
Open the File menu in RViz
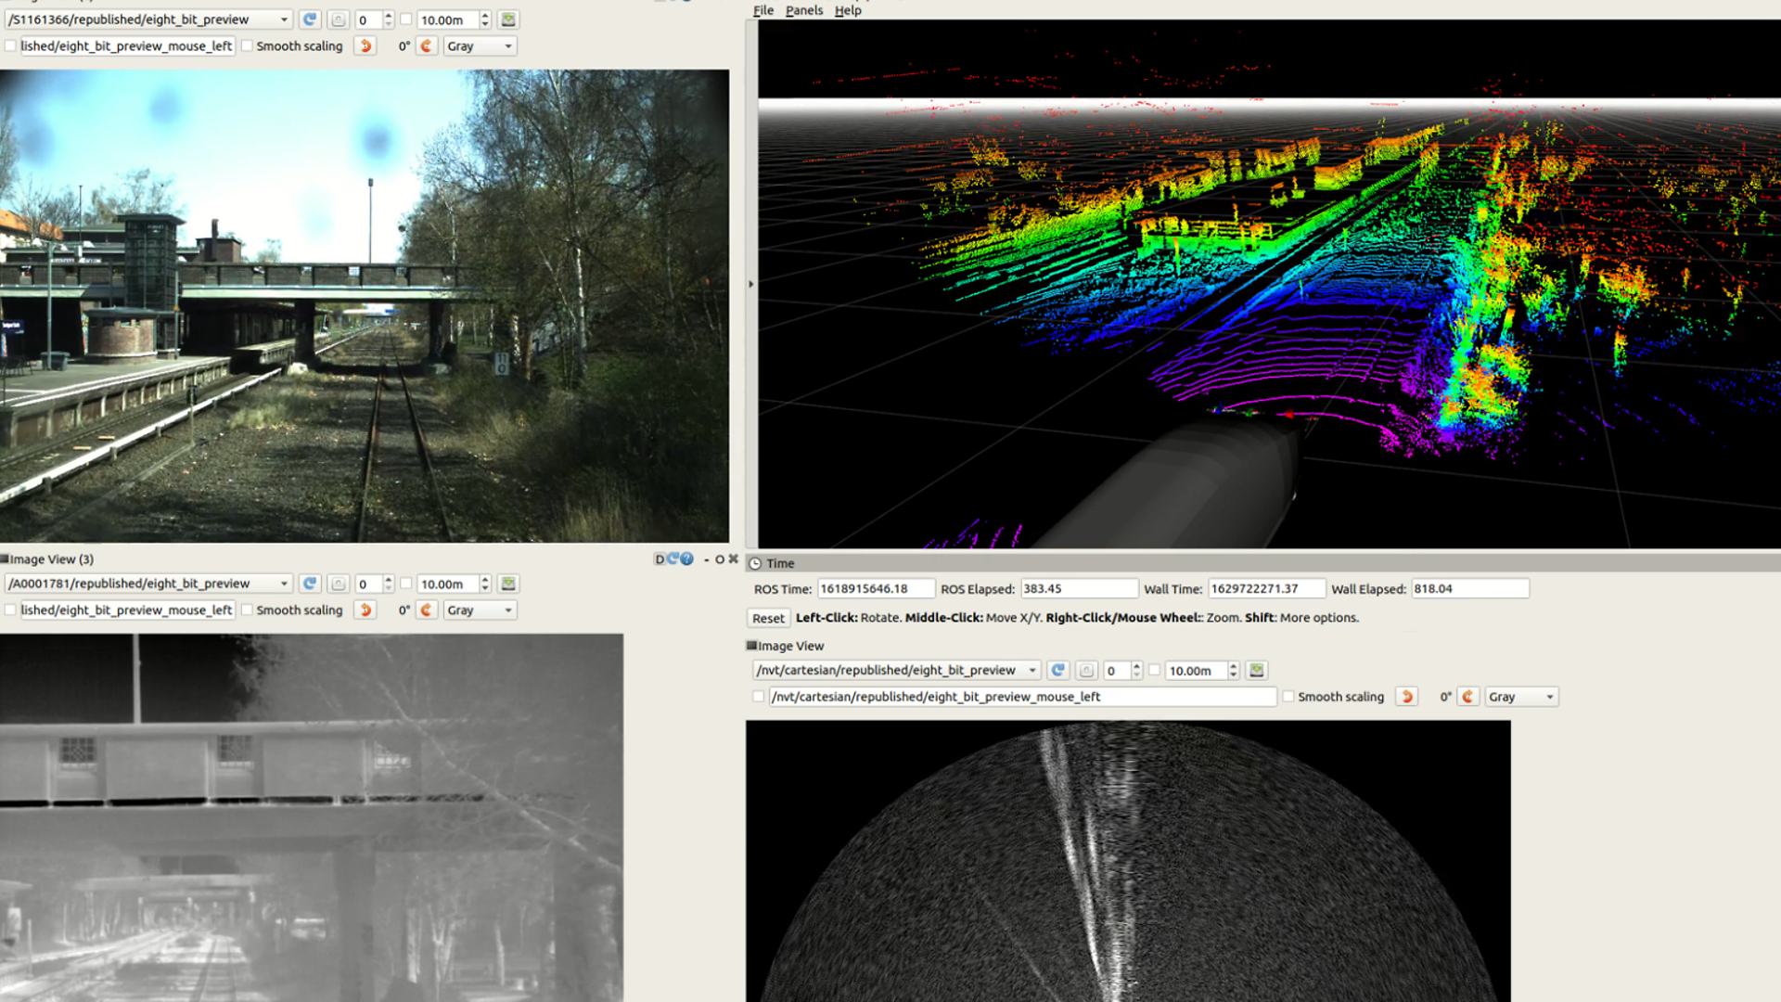point(762,10)
